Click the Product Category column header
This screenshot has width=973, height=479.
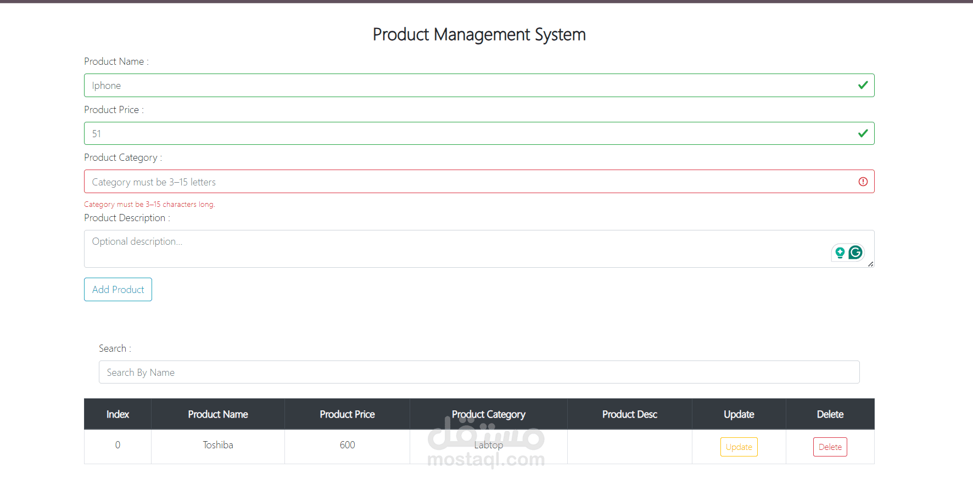[x=489, y=414]
